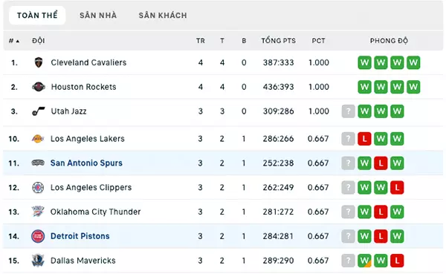The height and width of the screenshot is (274, 446).
Task: Click the Detroit Pistons logo
Action: pos(38,236)
